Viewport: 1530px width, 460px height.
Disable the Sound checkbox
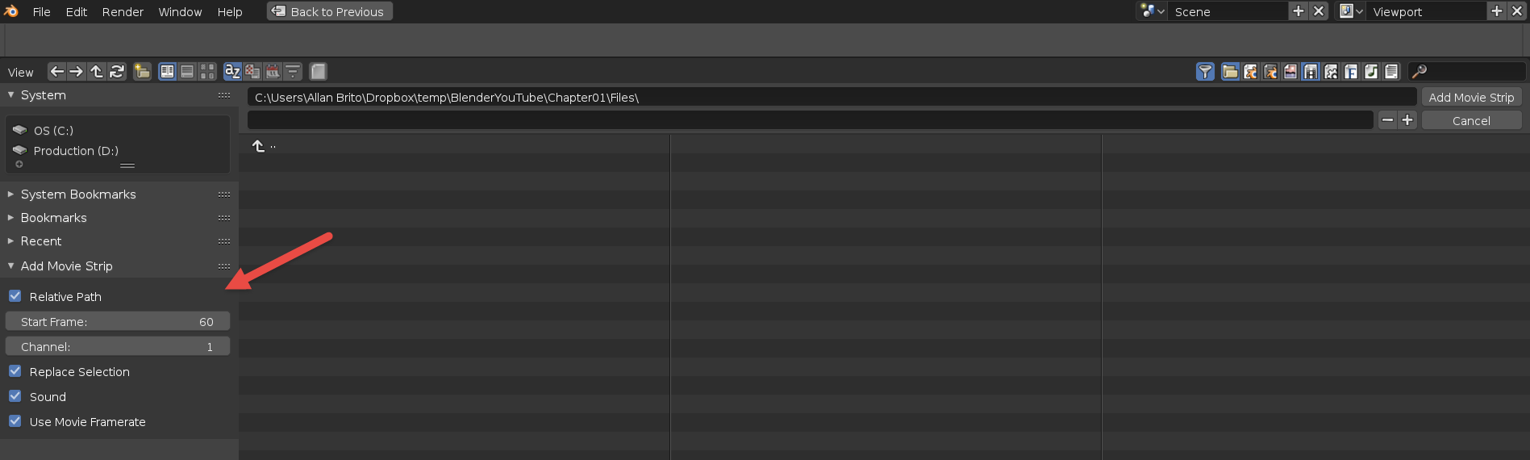pyautogui.click(x=15, y=396)
